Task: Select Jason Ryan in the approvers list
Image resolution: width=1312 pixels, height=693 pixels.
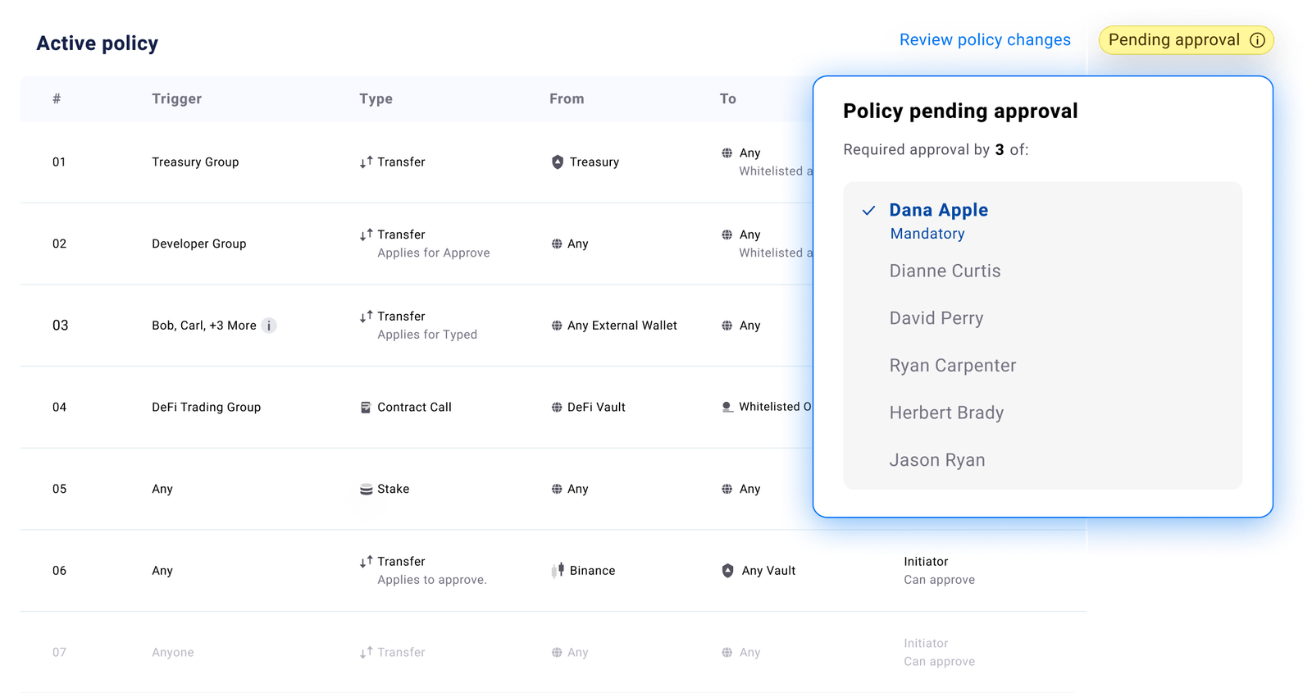Action: [937, 460]
